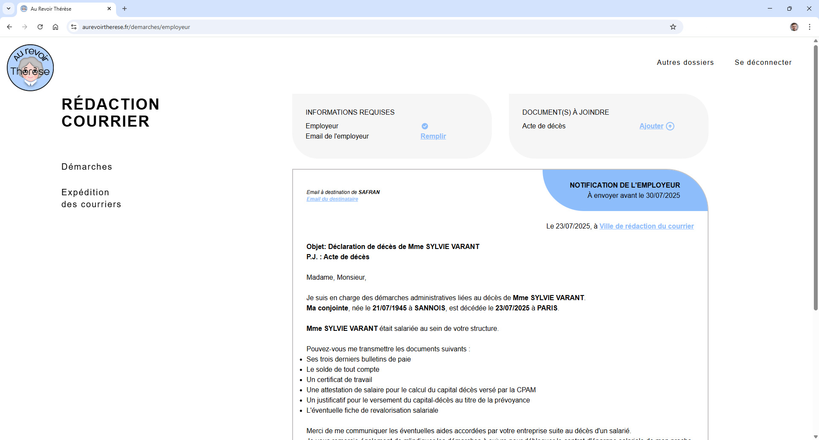Navigate back with the browser arrow

point(9,27)
